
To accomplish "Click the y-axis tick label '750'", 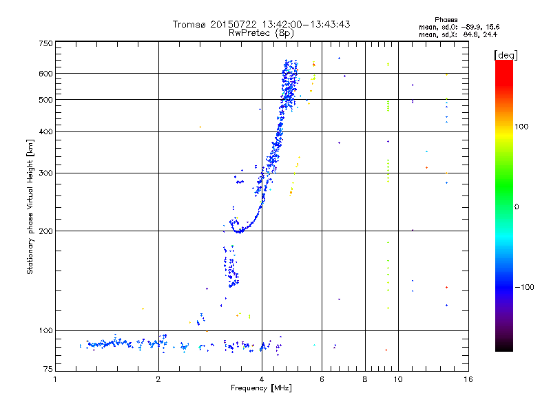I will [x=45, y=43].
